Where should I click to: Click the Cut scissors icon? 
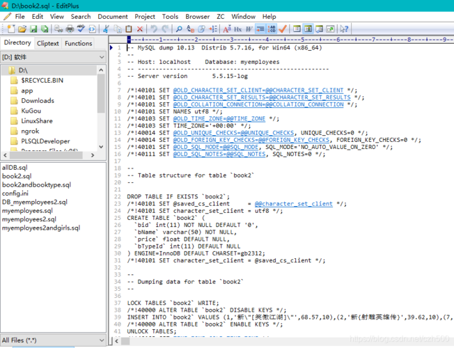click(x=107, y=29)
